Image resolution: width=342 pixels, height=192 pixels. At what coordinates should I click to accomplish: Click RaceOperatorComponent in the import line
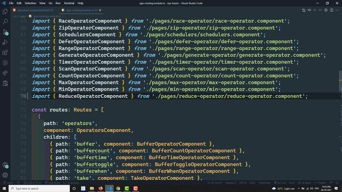90,21
